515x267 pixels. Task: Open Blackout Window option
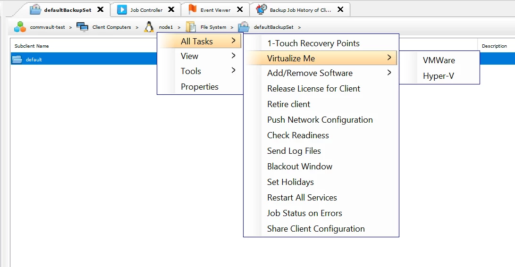coord(321,166)
